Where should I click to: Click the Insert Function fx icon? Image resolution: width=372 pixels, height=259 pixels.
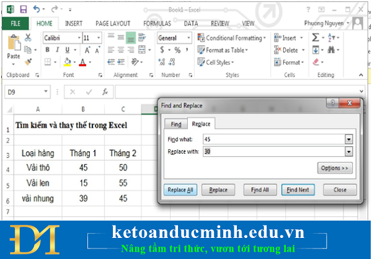pos(105,92)
